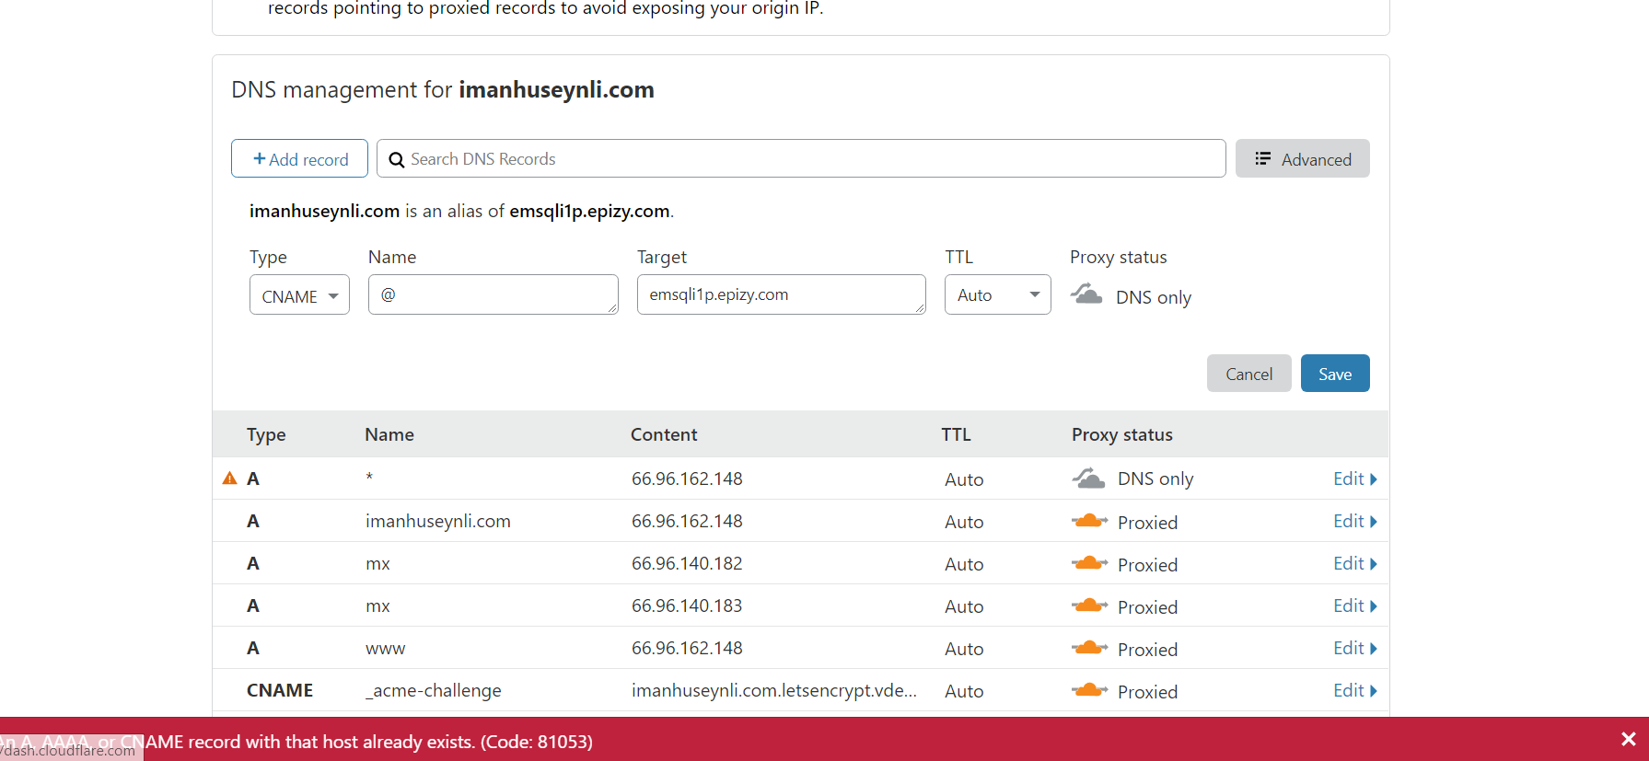
Task: Click orange cloud icon for imanhuseynli.com A record
Action: click(x=1089, y=521)
